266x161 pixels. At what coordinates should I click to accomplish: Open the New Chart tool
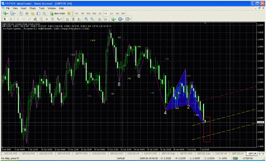pyautogui.click(x=5, y=14)
